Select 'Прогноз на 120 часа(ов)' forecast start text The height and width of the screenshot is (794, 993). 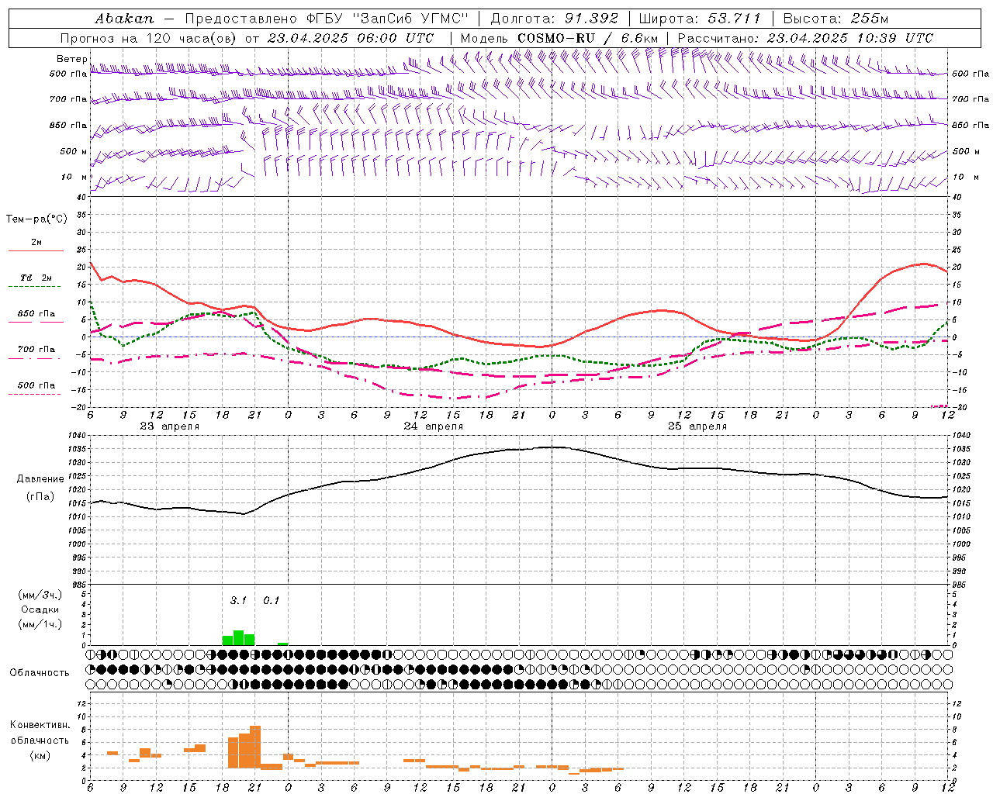click(149, 38)
